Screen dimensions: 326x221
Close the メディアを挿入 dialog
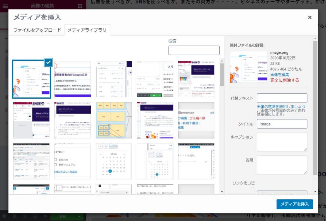[x=309, y=17]
